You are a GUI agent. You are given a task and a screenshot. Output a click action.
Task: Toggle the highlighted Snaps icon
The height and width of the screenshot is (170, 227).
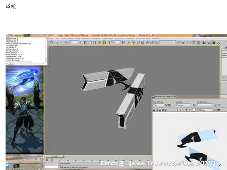133,43
